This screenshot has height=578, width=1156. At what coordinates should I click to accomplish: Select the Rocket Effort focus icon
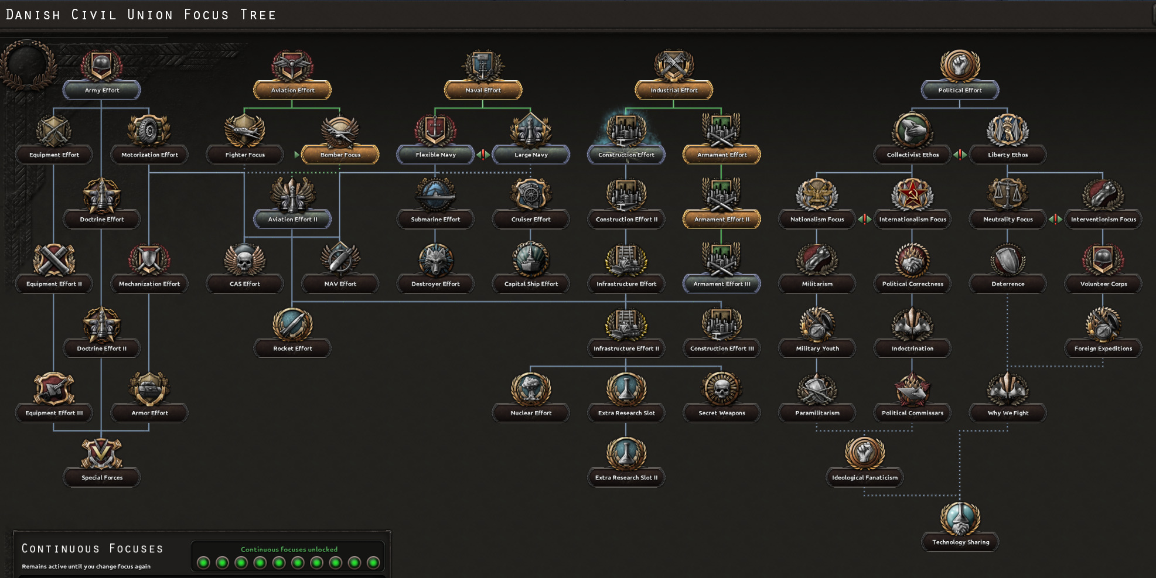pos(292,323)
